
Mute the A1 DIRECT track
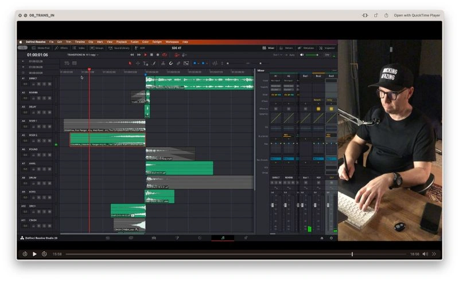coord(49,84)
